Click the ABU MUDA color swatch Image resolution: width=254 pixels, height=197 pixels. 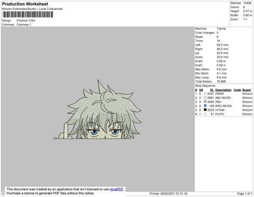point(205,98)
